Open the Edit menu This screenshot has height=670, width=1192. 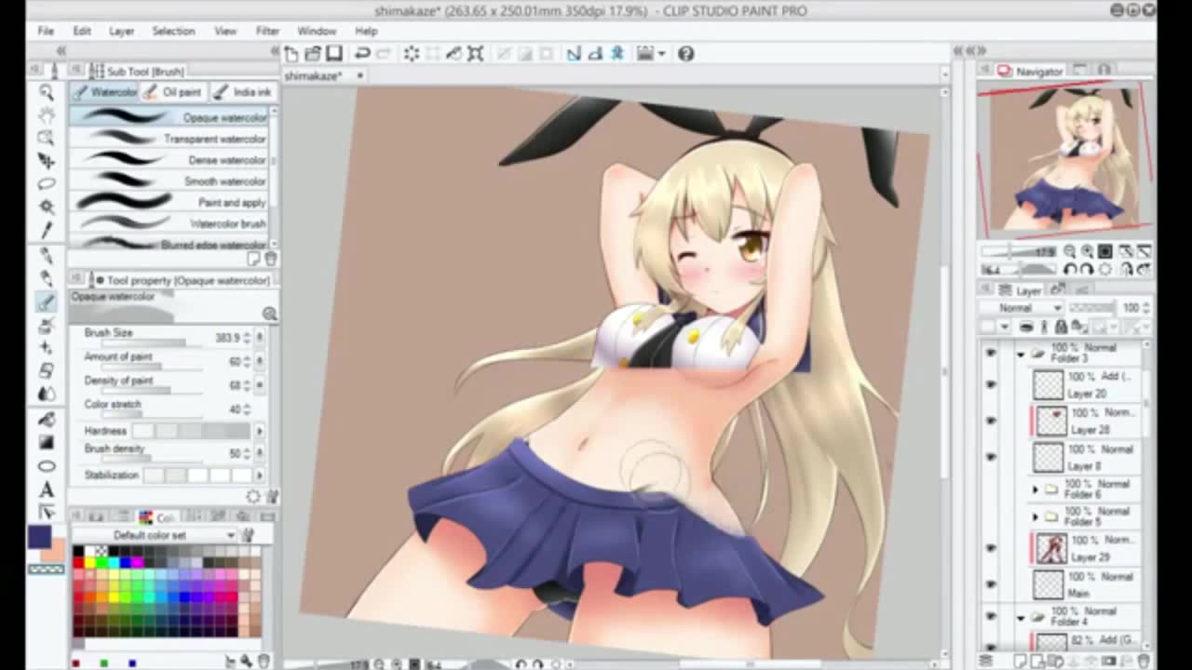(x=82, y=31)
